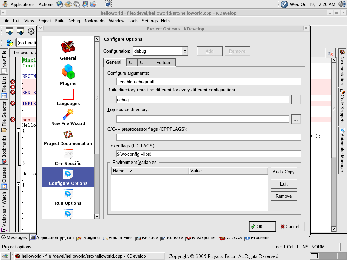
Task: Open New File side panel
Action: [4, 62]
